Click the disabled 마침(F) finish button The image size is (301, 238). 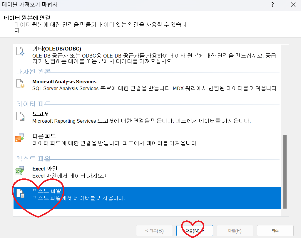point(235,231)
